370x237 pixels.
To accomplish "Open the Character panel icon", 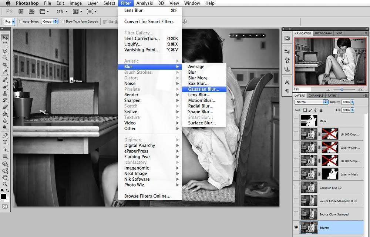I will coord(287,82).
